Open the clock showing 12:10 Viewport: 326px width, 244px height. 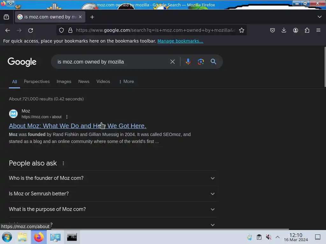point(296,237)
